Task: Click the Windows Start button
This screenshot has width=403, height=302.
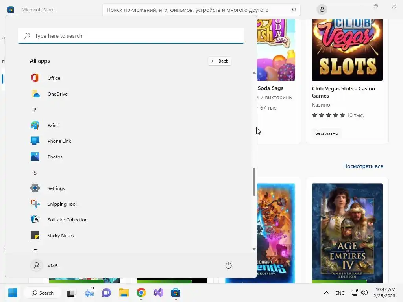Action: (13, 293)
